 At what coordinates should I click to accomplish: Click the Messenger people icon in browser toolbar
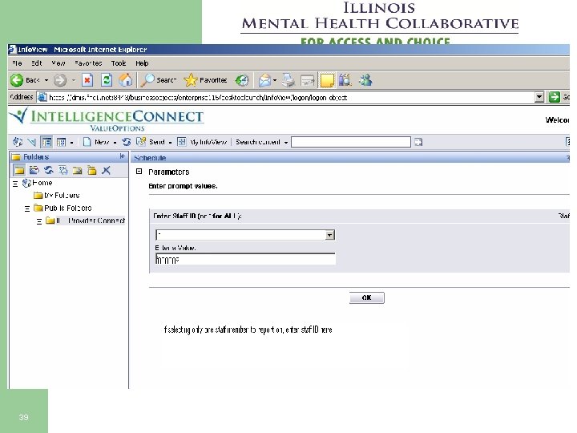click(365, 80)
